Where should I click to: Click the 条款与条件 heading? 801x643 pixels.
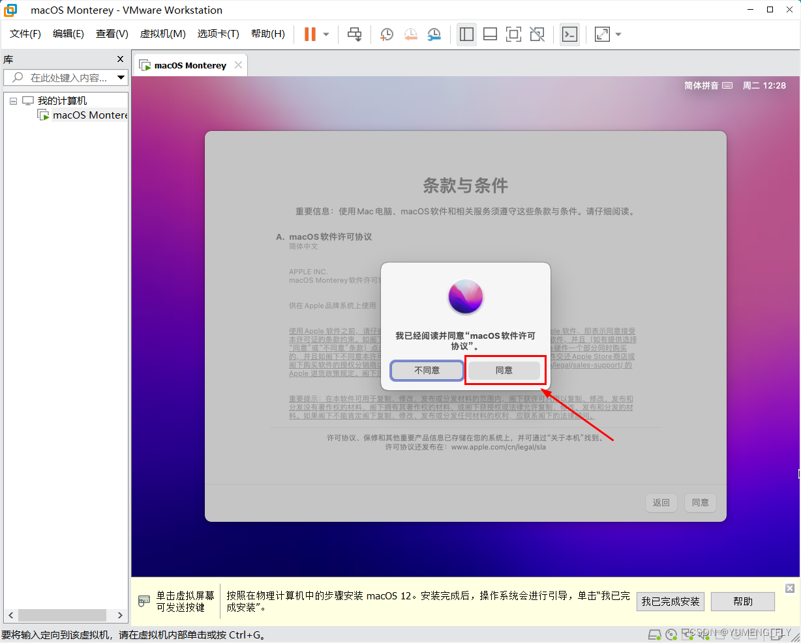pos(465,186)
